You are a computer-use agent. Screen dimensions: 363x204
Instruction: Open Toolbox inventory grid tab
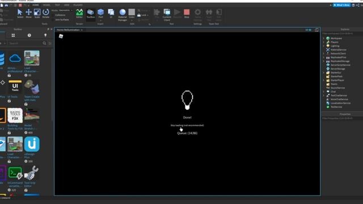point(13,35)
